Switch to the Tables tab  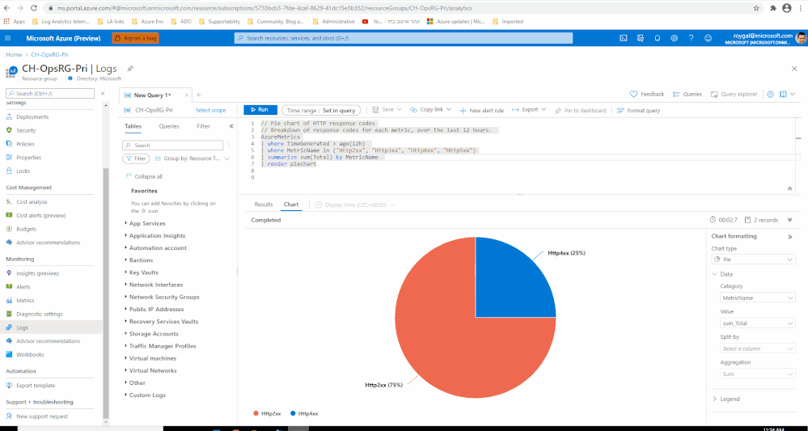tap(133, 126)
